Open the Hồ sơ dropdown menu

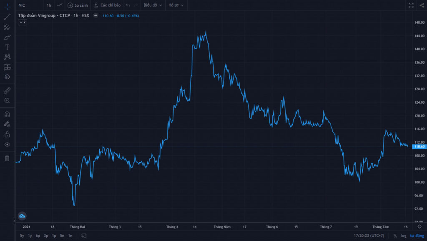pos(176,5)
